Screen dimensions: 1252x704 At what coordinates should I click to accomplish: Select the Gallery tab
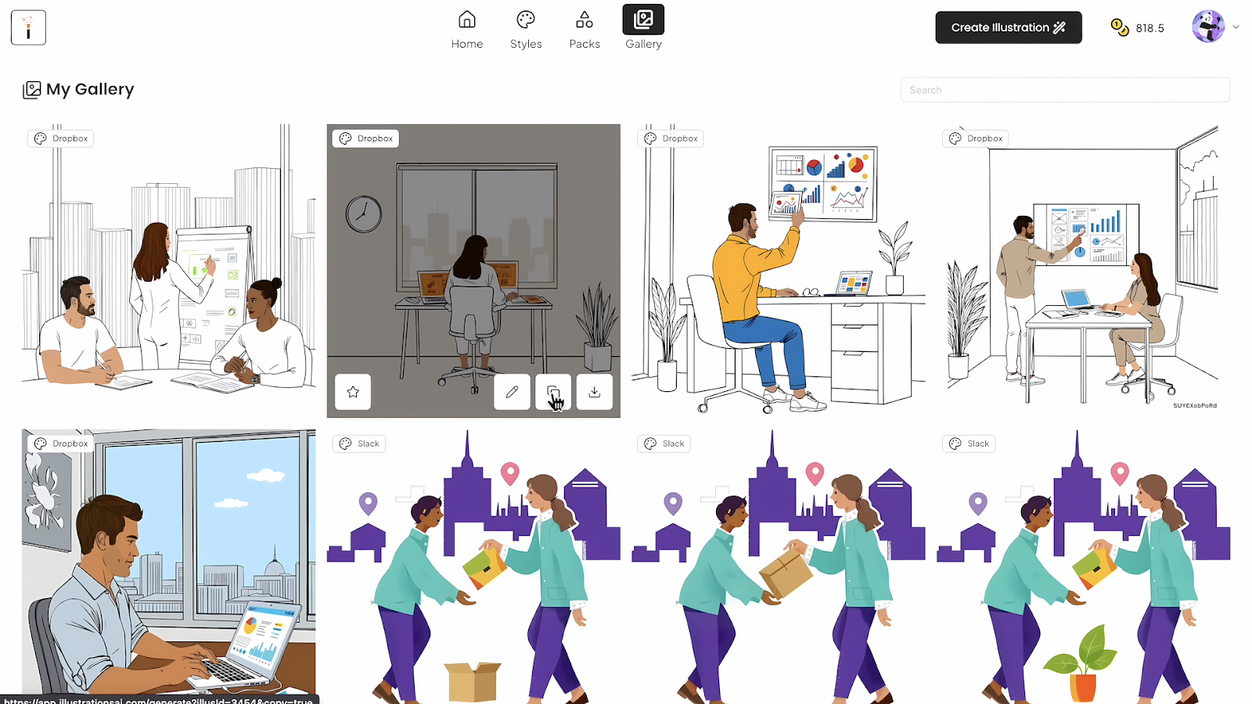click(x=643, y=30)
